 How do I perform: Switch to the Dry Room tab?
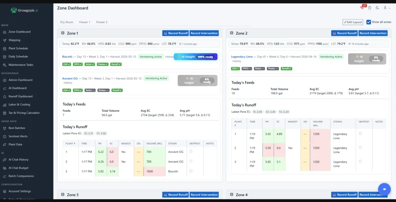pyautogui.click(x=67, y=22)
